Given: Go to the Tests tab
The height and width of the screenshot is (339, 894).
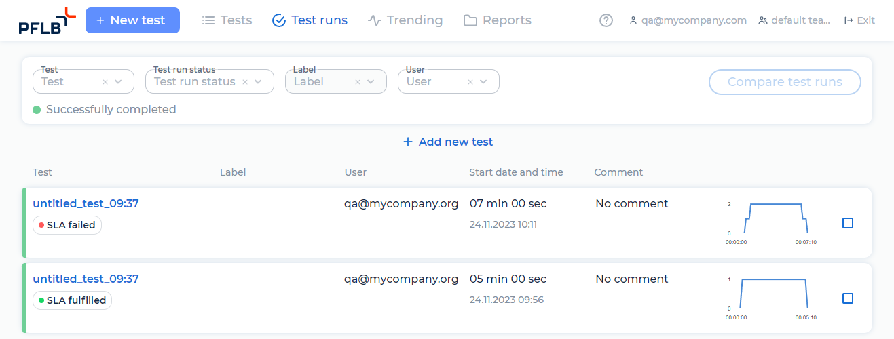Looking at the screenshot, I should coord(227,20).
